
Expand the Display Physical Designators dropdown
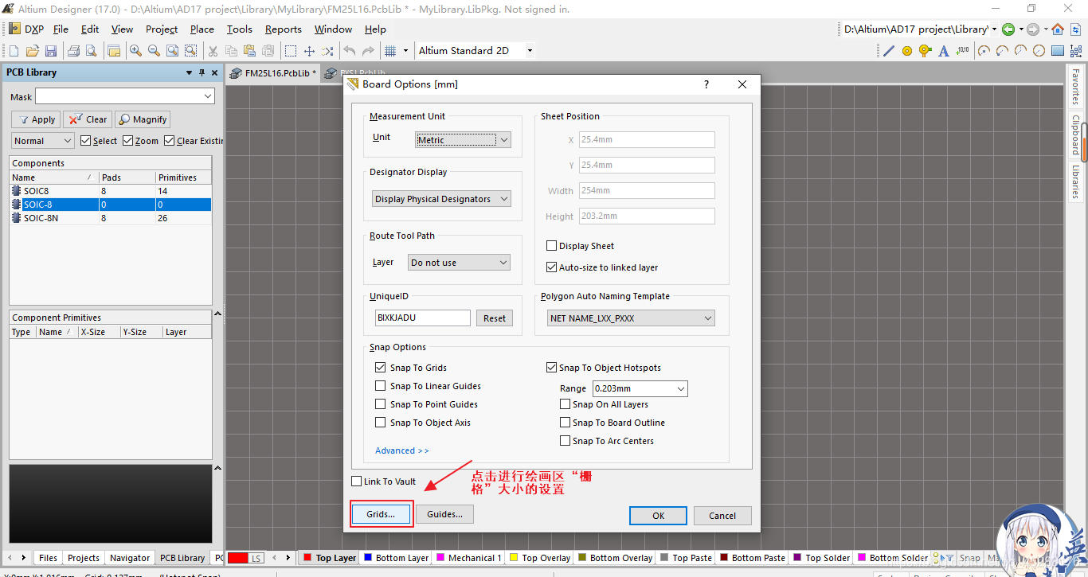(x=441, y=199)
